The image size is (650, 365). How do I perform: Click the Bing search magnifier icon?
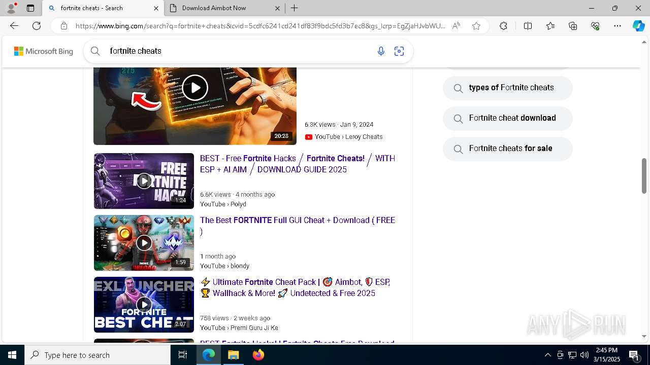pyautogui.click(x=95, y=51)
